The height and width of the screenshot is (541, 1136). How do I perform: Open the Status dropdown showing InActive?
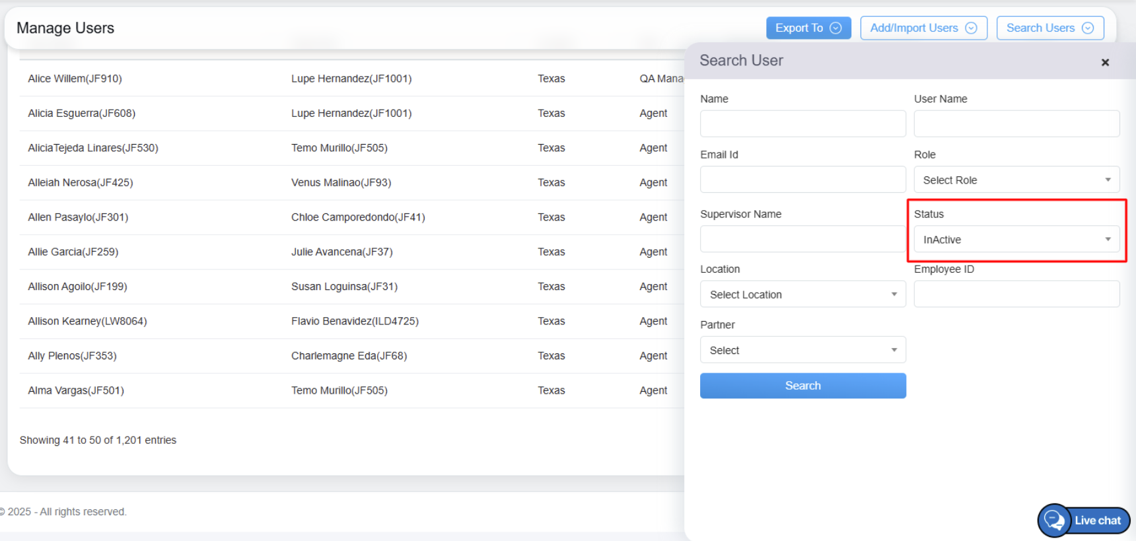click(x=1016, y=239)
